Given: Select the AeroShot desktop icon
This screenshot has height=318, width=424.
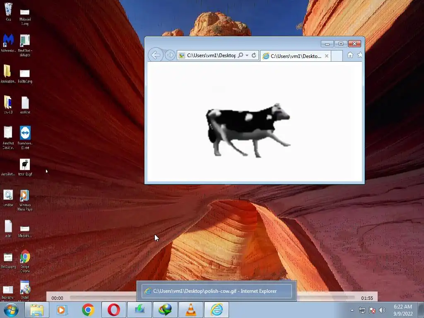Looking at the screenshot, I should pos(8,137).
